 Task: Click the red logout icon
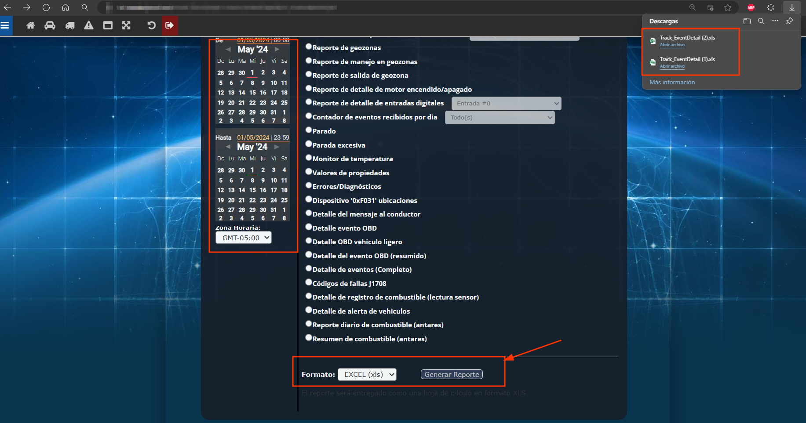click(169, 25)
